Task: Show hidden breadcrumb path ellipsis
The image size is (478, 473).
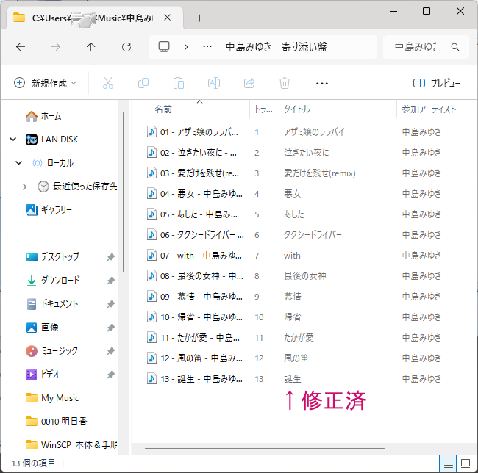Action: (x=207, y=47)
